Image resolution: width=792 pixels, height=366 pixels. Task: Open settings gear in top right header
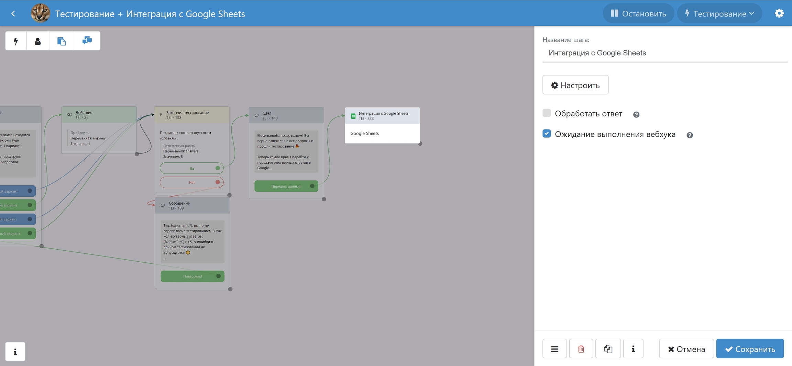click(779, 13)
